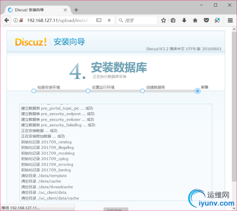The width and height of the screenshot is (237, 211).
Task: Click status bar text 等待 192.168.127.11
Action: pyautogui.click(x=20, y=208)
